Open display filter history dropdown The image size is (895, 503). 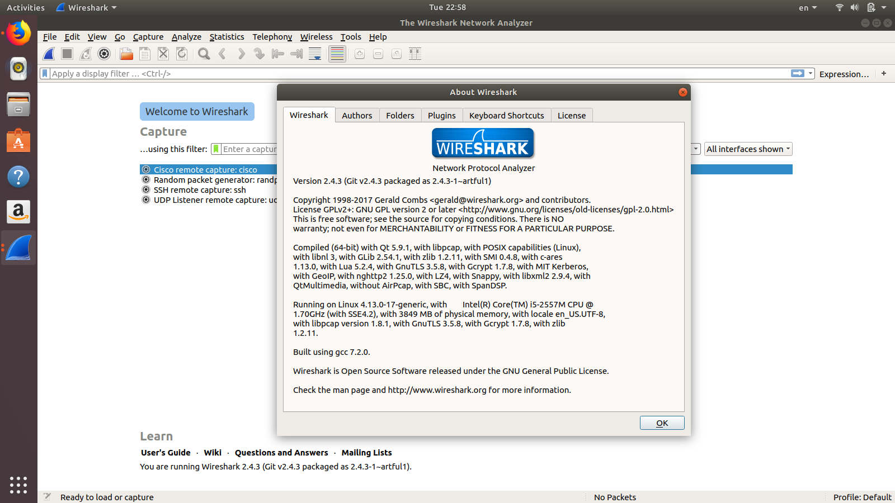click(811, 73)
